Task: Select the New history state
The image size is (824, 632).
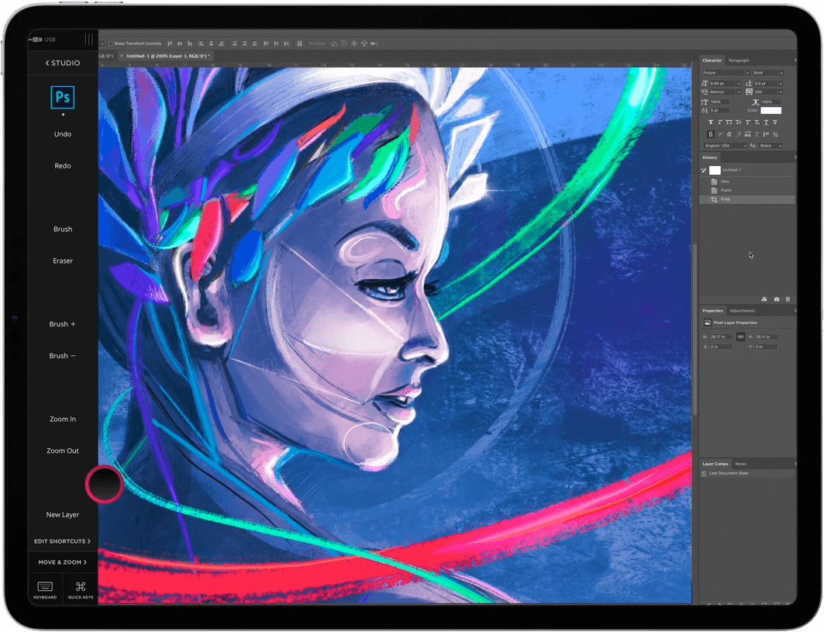Action: (746, 181)
